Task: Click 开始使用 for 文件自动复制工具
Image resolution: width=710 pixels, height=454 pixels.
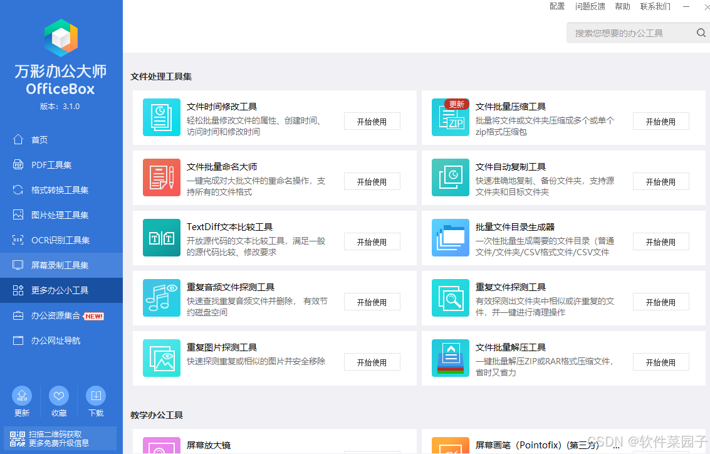Action: 660,182
